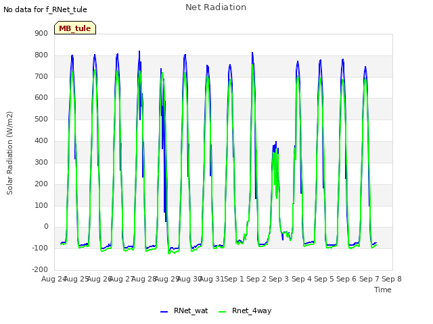Click the Sep 1 x-axis tick label
Viewport: 433px width, 324px height.
234,279
